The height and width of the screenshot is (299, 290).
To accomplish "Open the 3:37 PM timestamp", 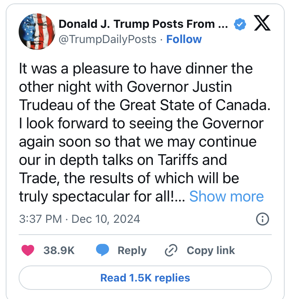I will (x=41, y=219).
